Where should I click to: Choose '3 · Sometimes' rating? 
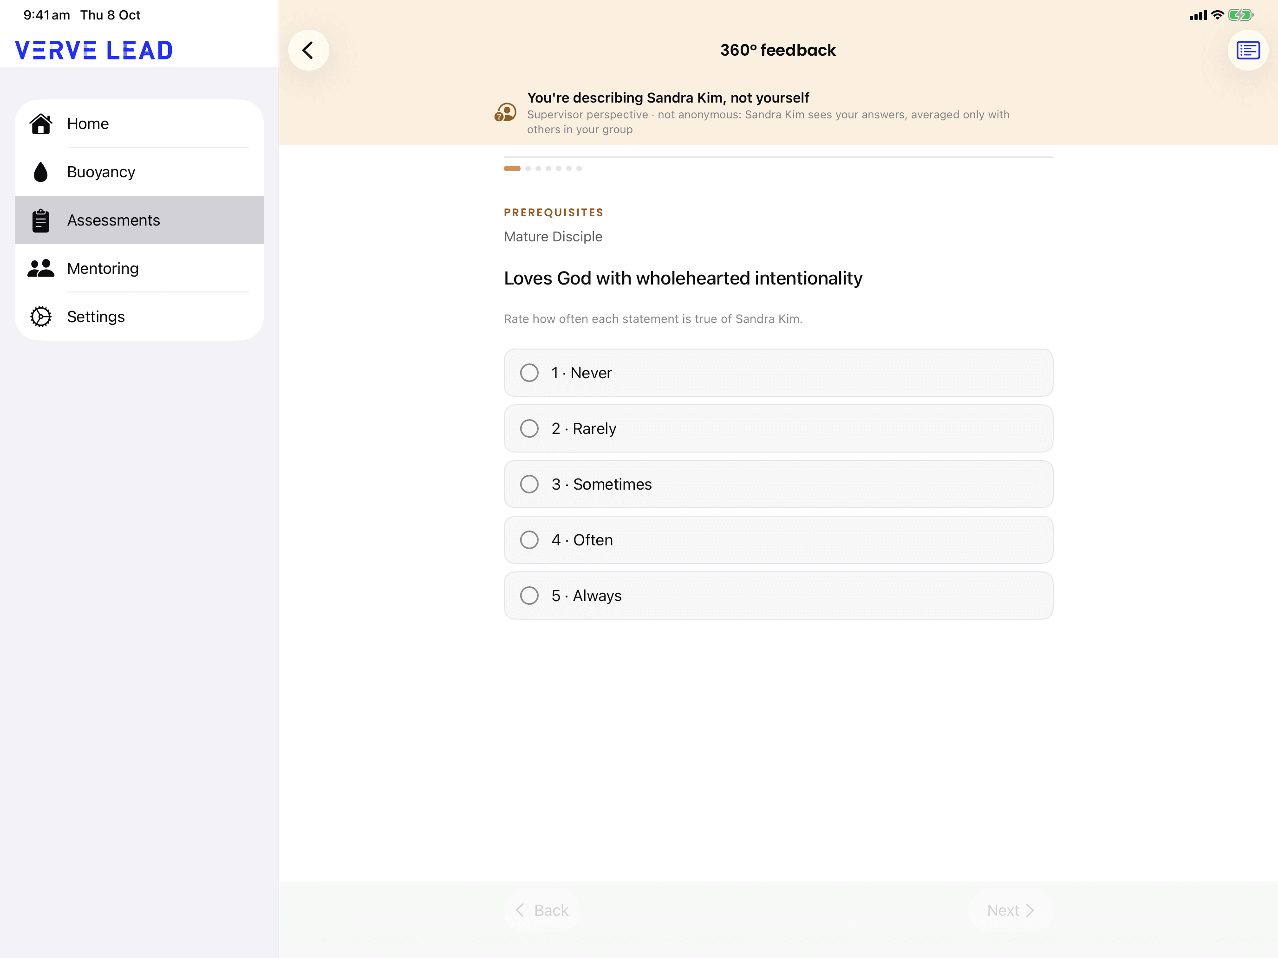tap(778, 484)
